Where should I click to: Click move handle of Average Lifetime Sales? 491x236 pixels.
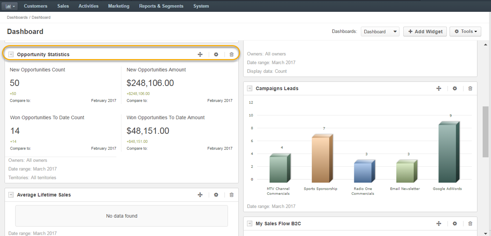click(200, 195)
